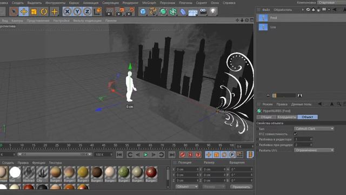The image size is (346, 195).
Task: Open the floor/environment objects icon
Action: coord(193,11)
